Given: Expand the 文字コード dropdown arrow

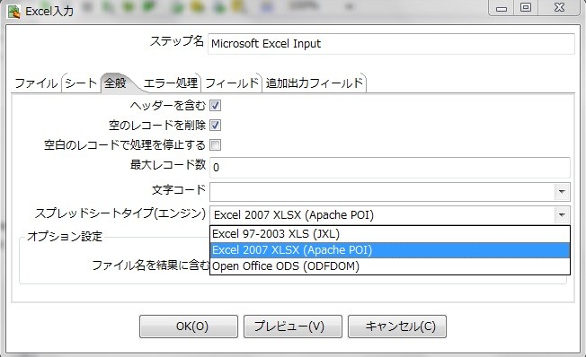Looking at the screenshot, I should point(562,192).
